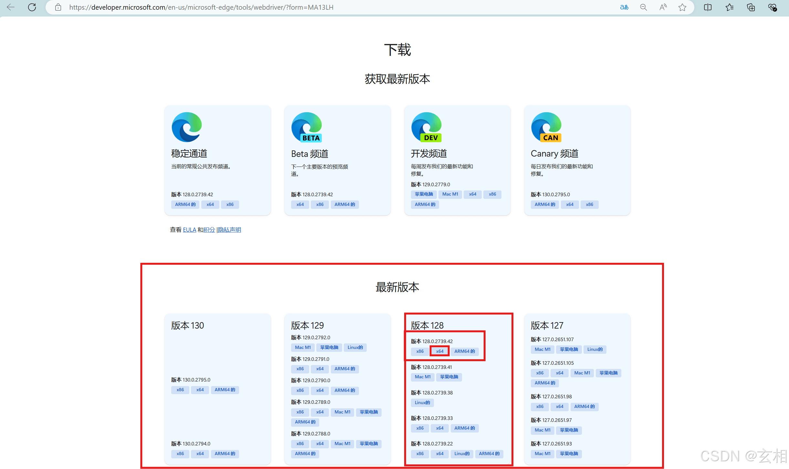This screenshot has width=789, height=469.
Task: Click the site lock icon in address bar
Action: click(x=58, y=7)
